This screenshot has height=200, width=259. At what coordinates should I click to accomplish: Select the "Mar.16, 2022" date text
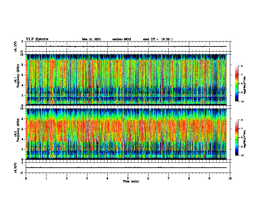91,39
